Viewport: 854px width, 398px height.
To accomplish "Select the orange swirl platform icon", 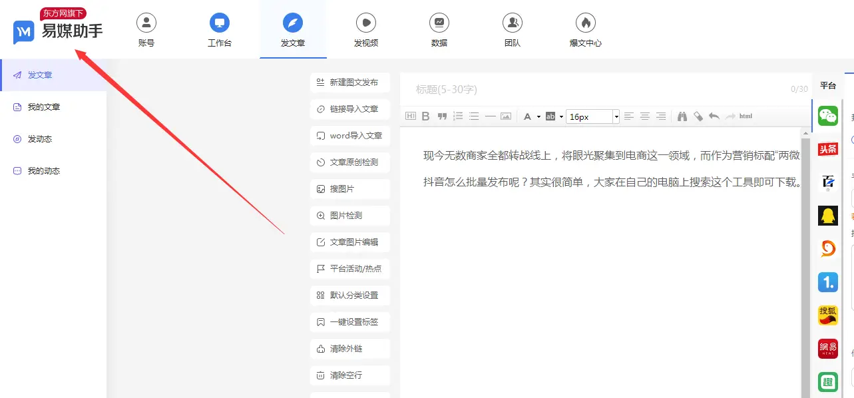I will pyautogui.click(x=828, y=249).
